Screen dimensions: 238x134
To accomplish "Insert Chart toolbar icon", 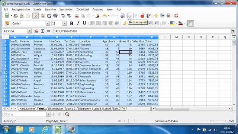I will click(142, 16).
